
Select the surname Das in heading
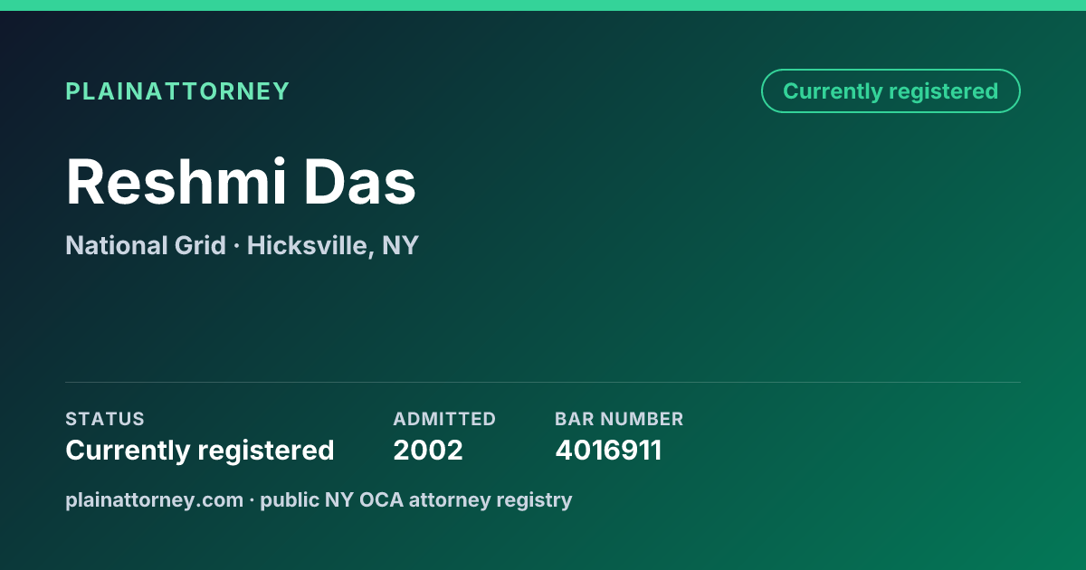coord(359,182)
